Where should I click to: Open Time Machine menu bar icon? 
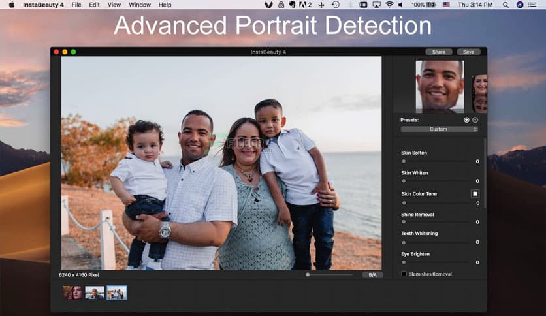[335, 5]
